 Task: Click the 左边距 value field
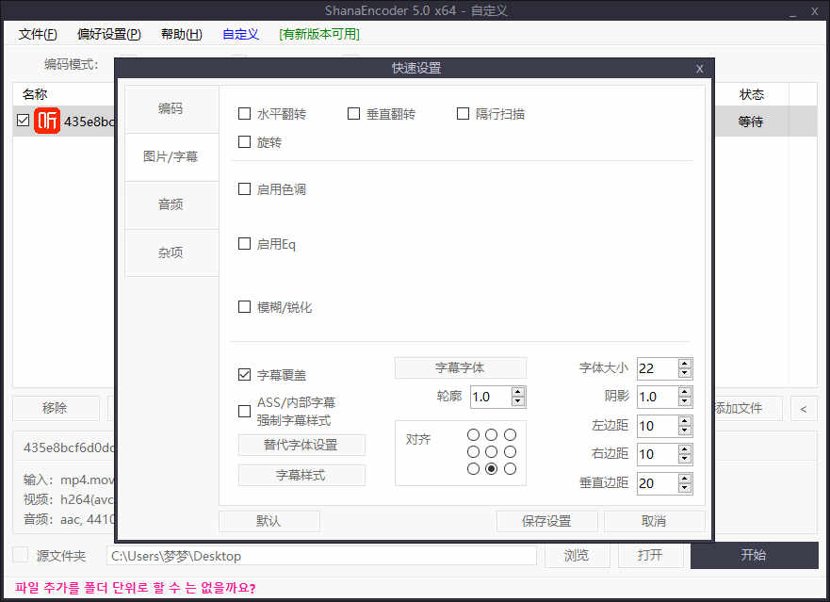[x=658, y=426]
